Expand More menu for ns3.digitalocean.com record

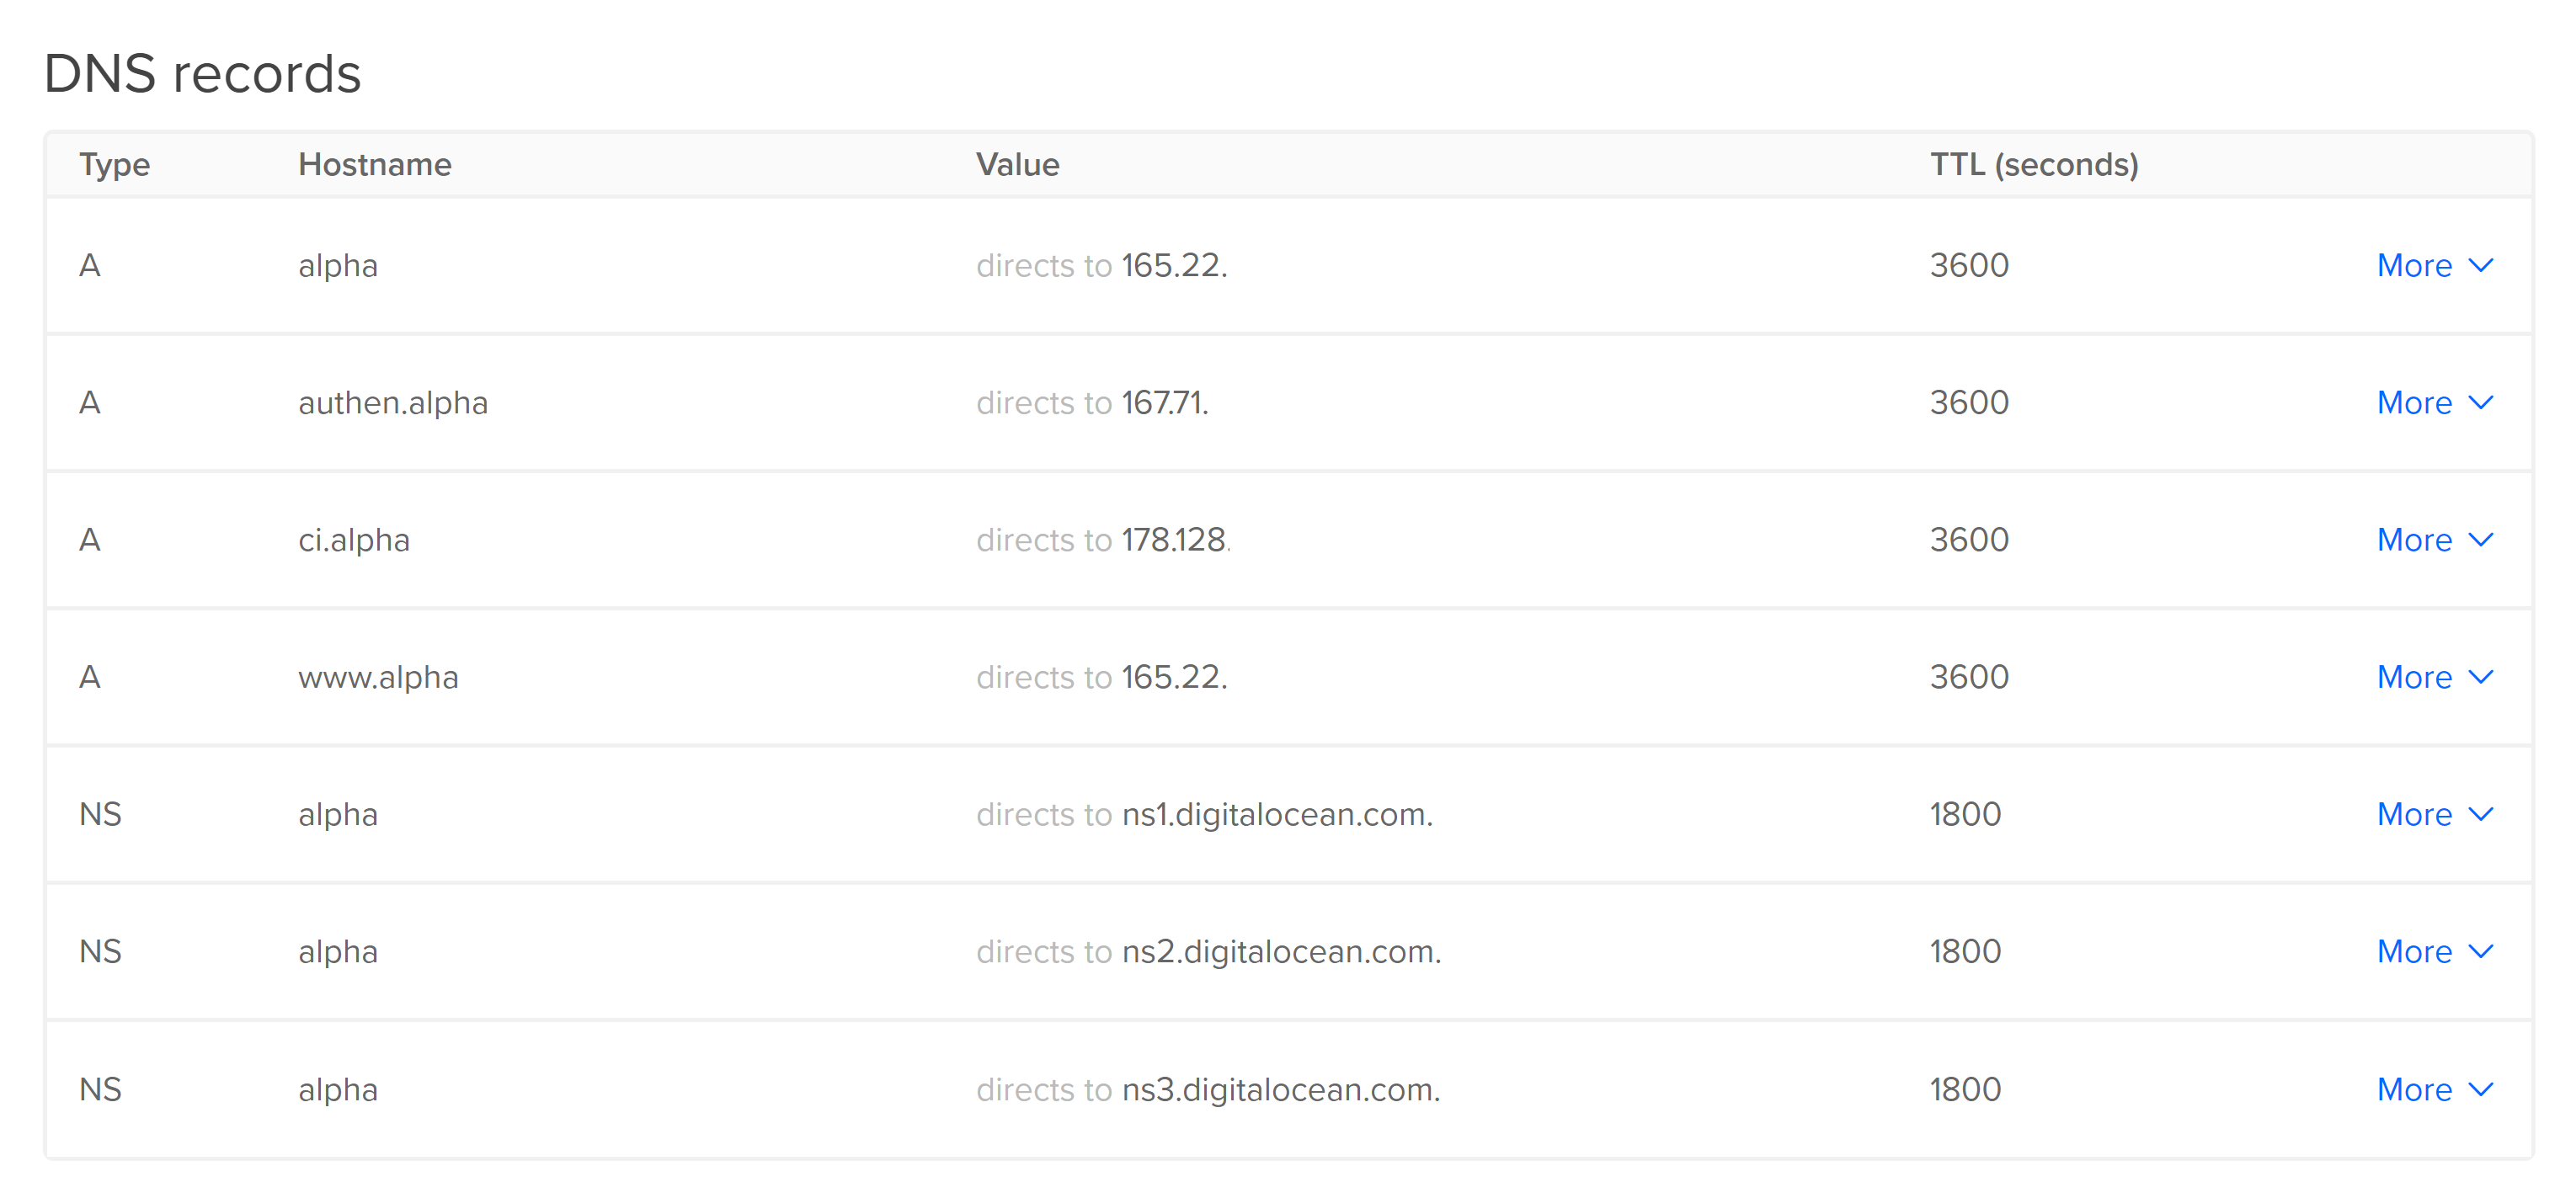2434,1089
